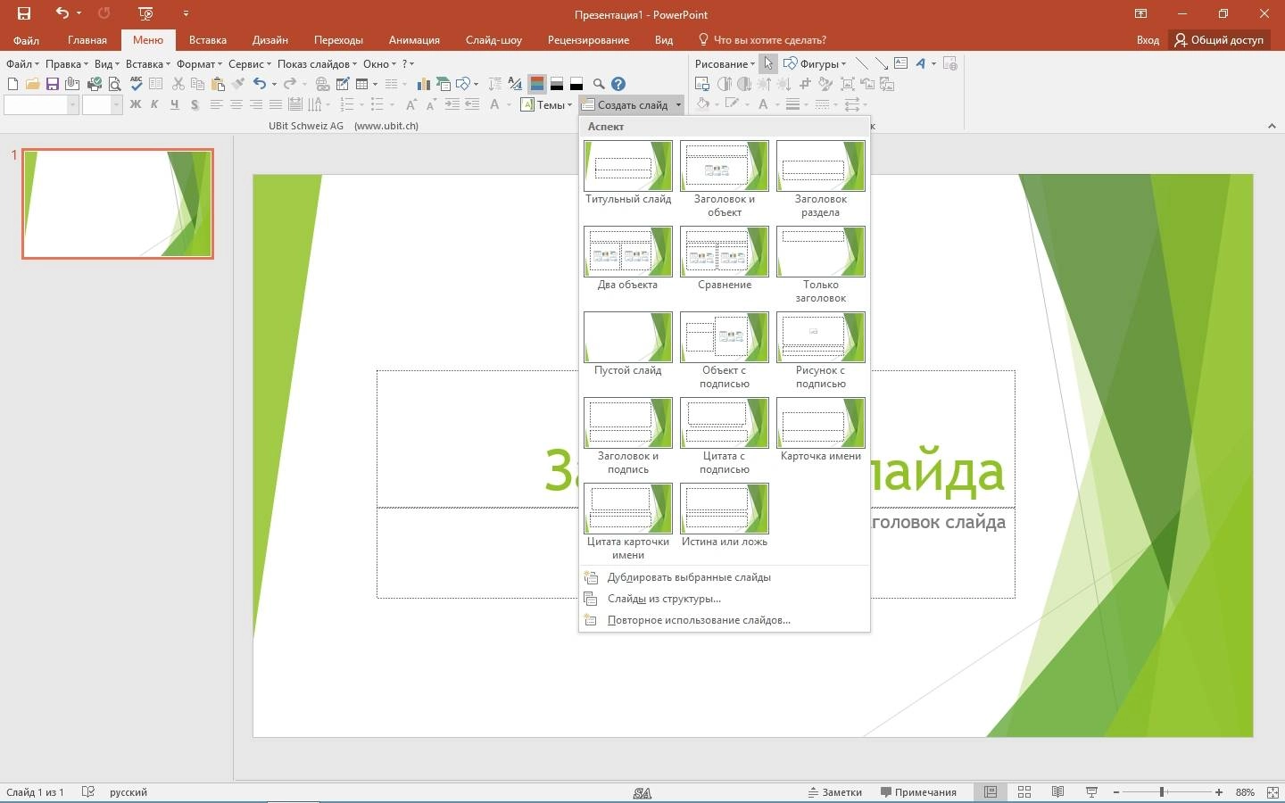Toggle Bold (Ж) formatting

pos(136,104)
